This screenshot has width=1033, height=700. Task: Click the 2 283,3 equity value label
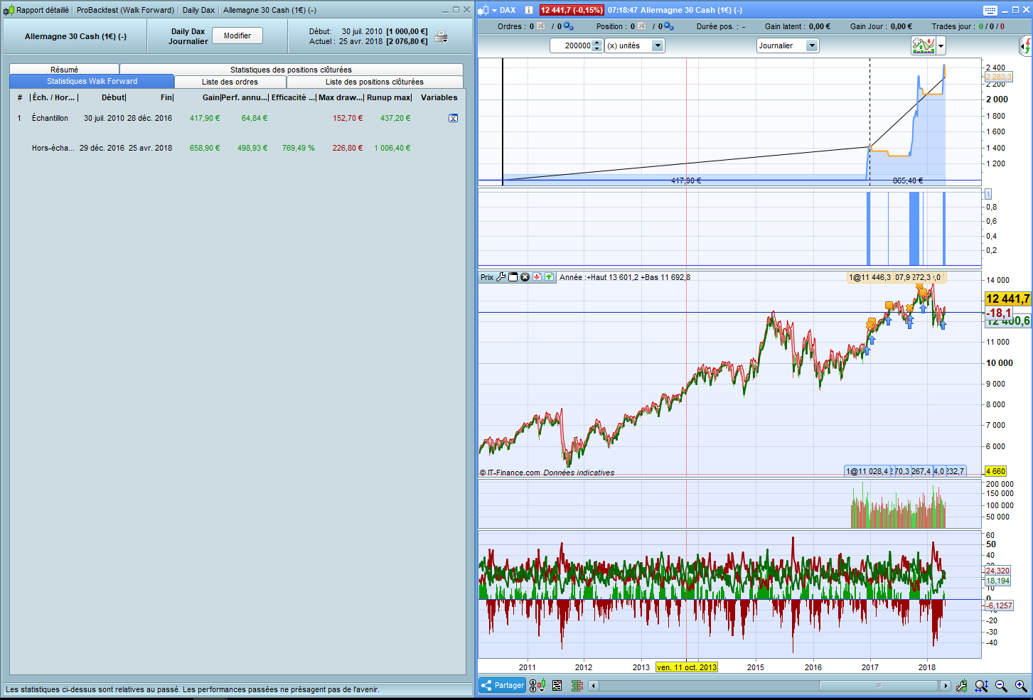(x=998, y=77)
